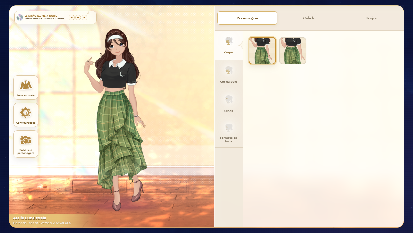Viewport: 413px width, 233px height.
Task: Open Configurações settings gear
Action: 26,115
